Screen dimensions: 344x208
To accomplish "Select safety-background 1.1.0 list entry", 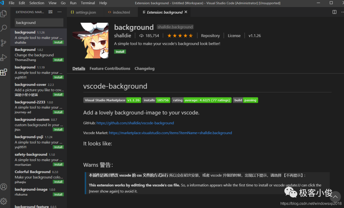I will click(39, 159).
